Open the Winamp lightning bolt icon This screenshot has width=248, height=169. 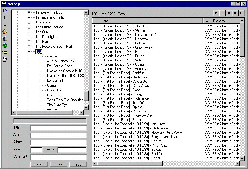pos(5,32)
